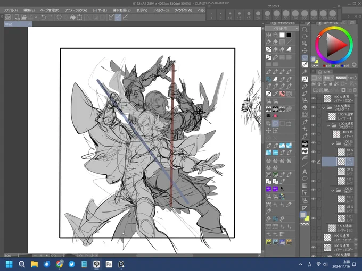Select the Eraser tool in tool palette
The height and width of the screenshot is (271, 362).
point(305,107)
